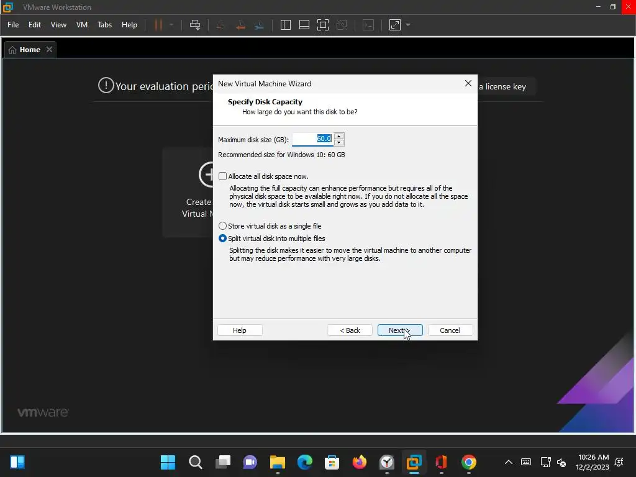Close the Home tab

49,50
